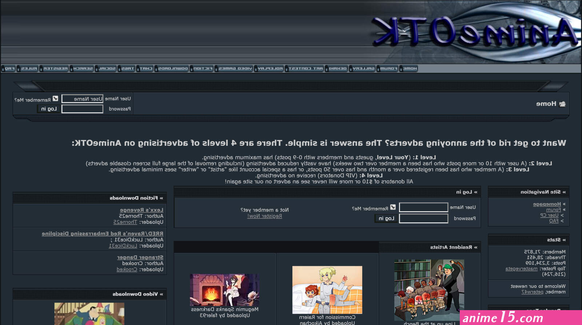Open GALLERY from the navigation bar
Viewport: 582px width, 325px height.
tap(362, 69)
